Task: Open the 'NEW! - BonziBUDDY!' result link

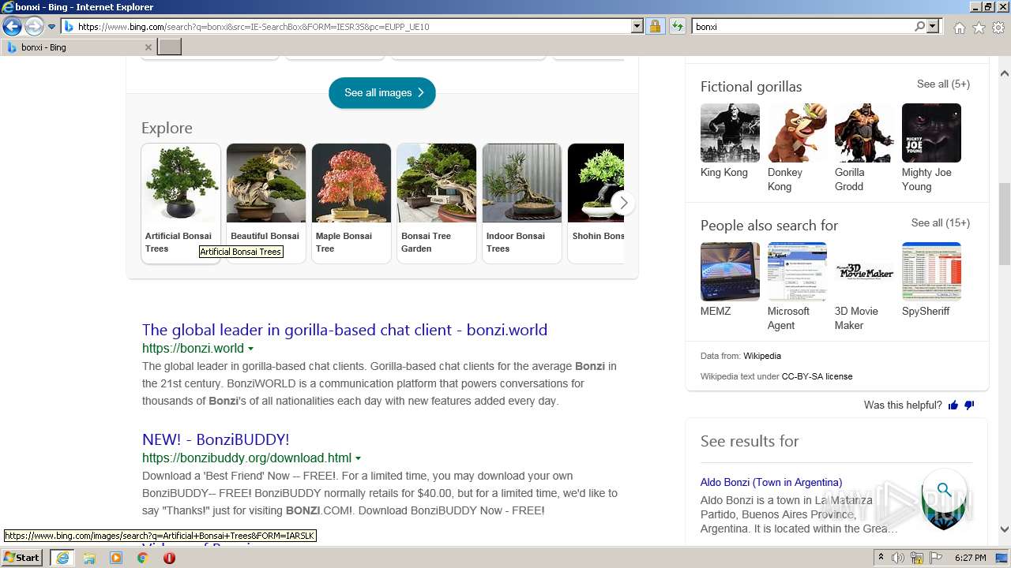Action: coord(216,439)
